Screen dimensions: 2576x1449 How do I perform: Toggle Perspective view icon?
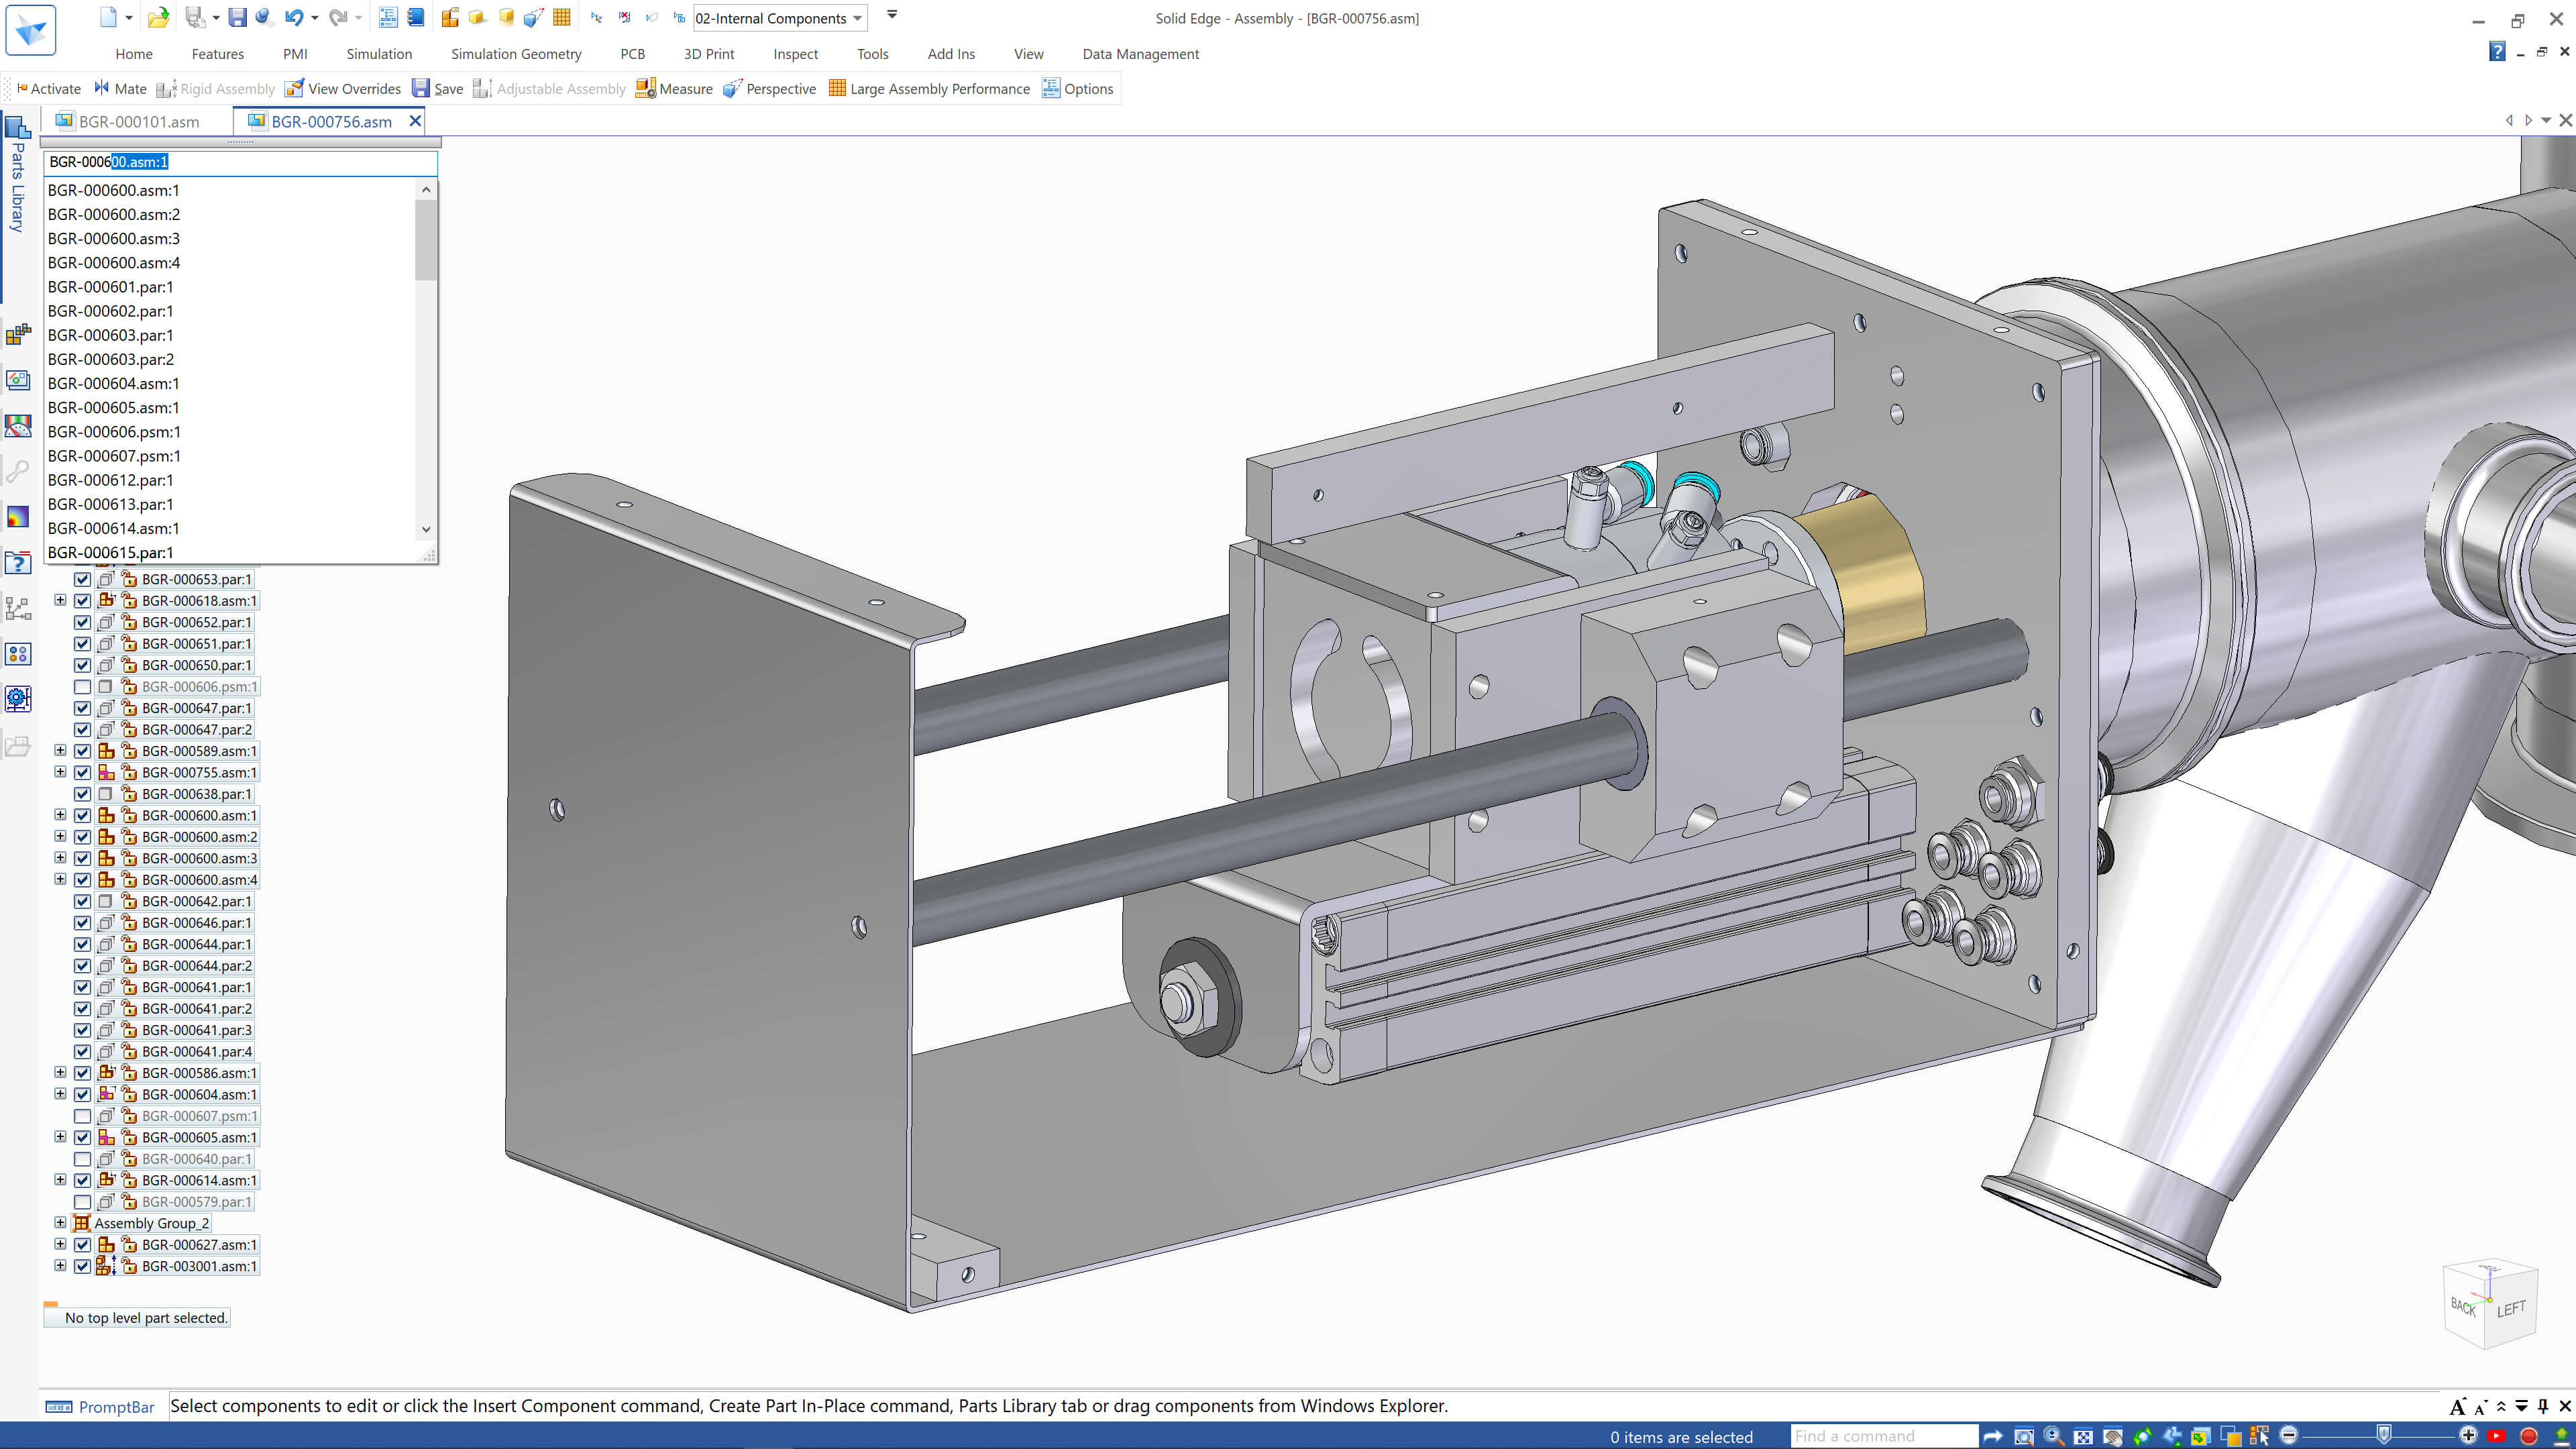(x=733, y=88)
